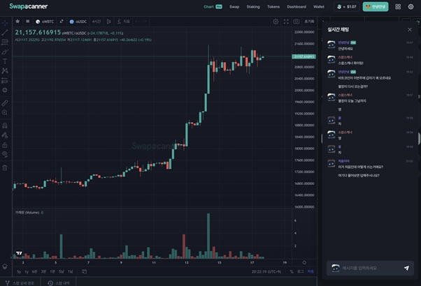The width and height of the screenshot is (421, 286).
Task: Click the 초기화 reset button
Action: pyautogui.click(x=309, y=22)
